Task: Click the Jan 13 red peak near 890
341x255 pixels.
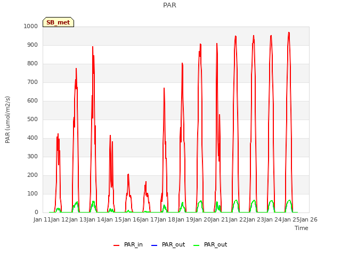Action: tap(93, 47)
